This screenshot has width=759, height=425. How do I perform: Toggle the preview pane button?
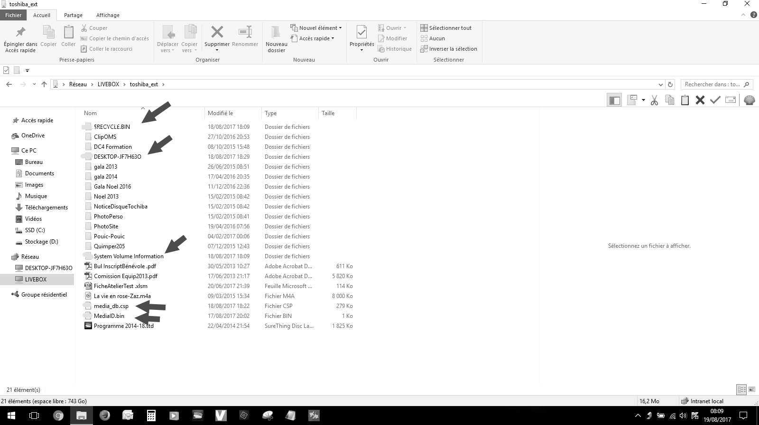pos(614,100)
